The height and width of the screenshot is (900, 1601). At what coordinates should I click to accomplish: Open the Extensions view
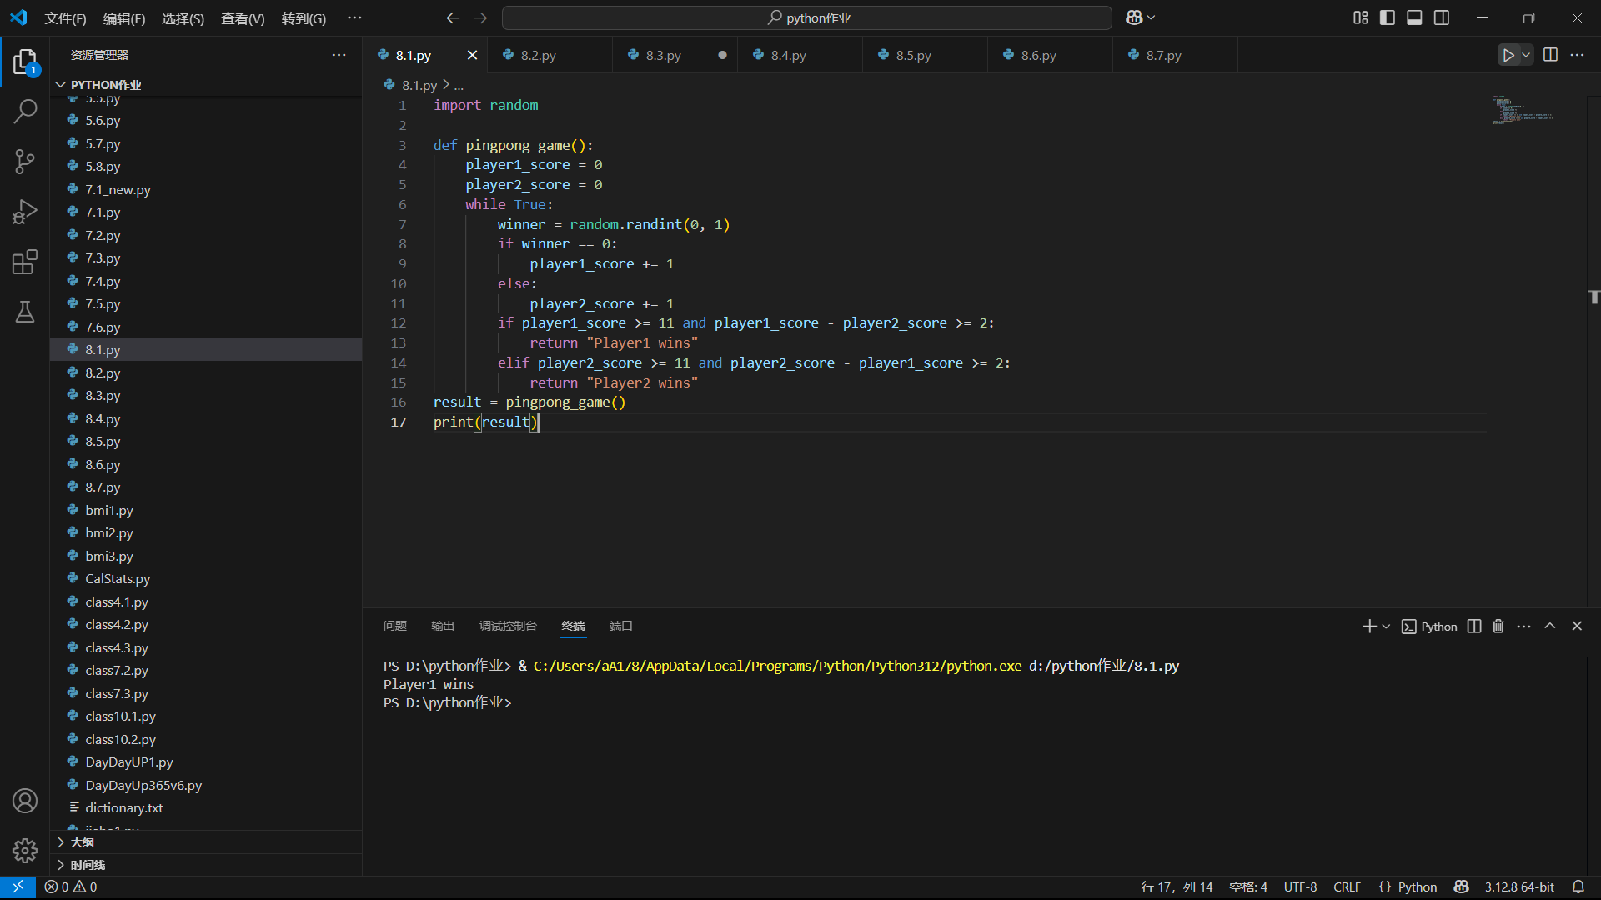pyautogui.click(x=25, y=262)
